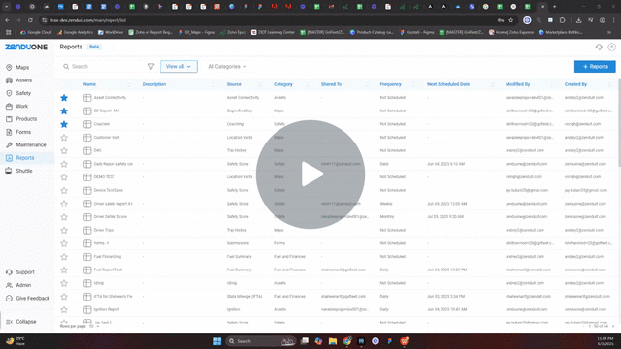Click the table icon for Ignition Report
621x349 pixels.
pos(87,310)
